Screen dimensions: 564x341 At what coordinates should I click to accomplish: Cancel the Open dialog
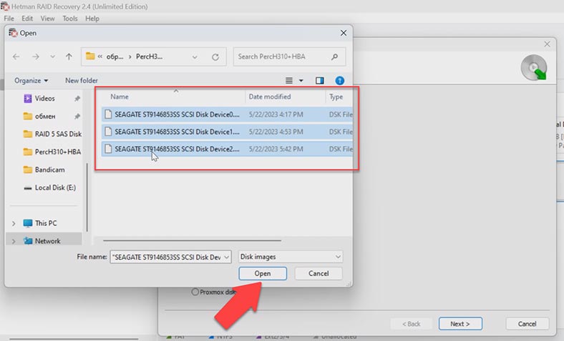(x=319, y=274)
